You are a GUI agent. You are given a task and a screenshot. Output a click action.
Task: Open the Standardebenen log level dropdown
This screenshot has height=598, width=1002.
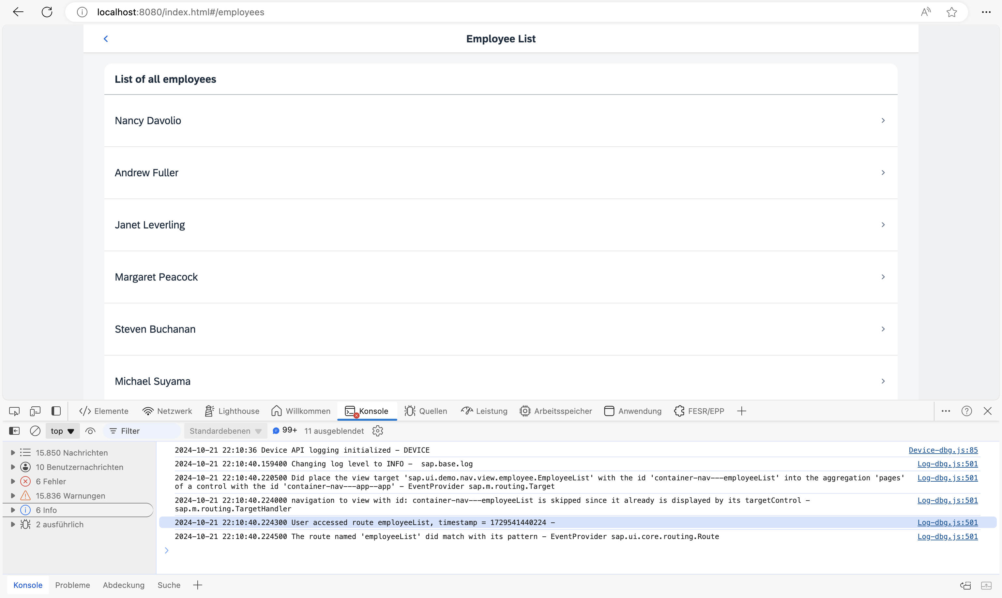click(x=226, y=431)
